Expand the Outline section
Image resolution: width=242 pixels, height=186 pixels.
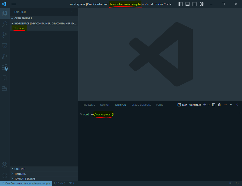coord(44,169)
